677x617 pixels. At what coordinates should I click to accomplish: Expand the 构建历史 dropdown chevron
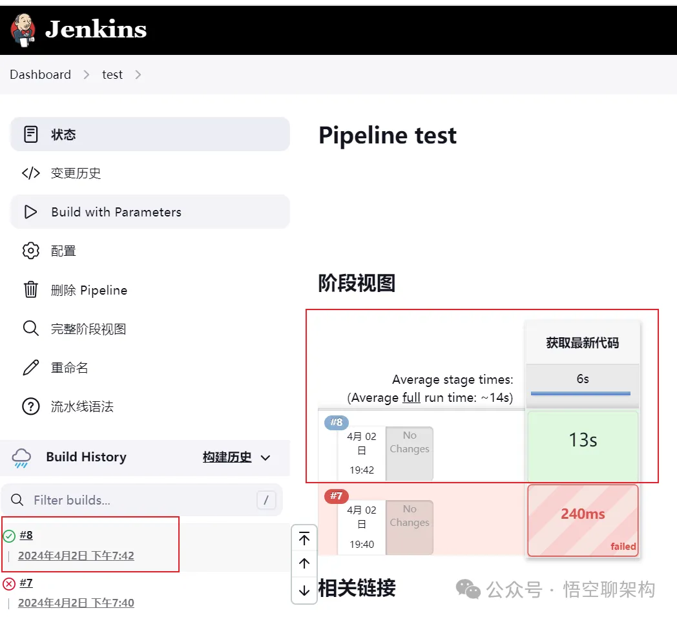(x=266, y=458)
